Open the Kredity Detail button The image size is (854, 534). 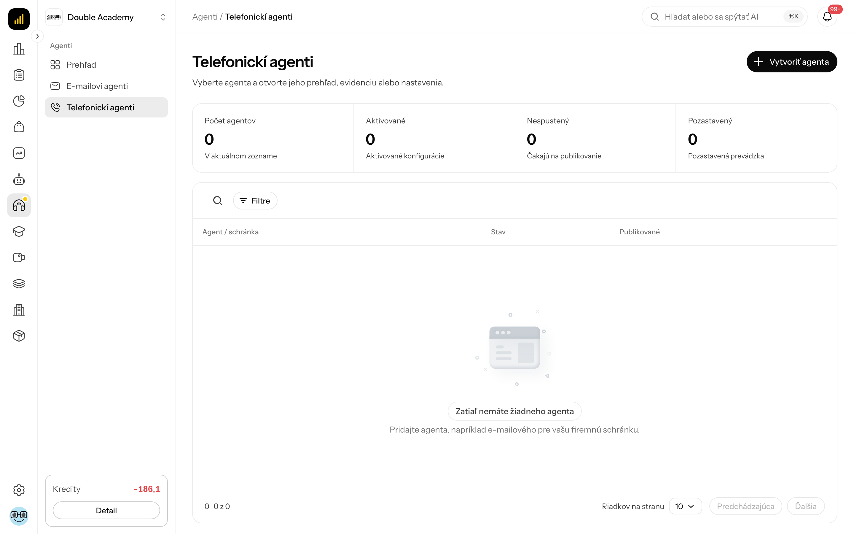pyautogui.click(x=106, y=510)
